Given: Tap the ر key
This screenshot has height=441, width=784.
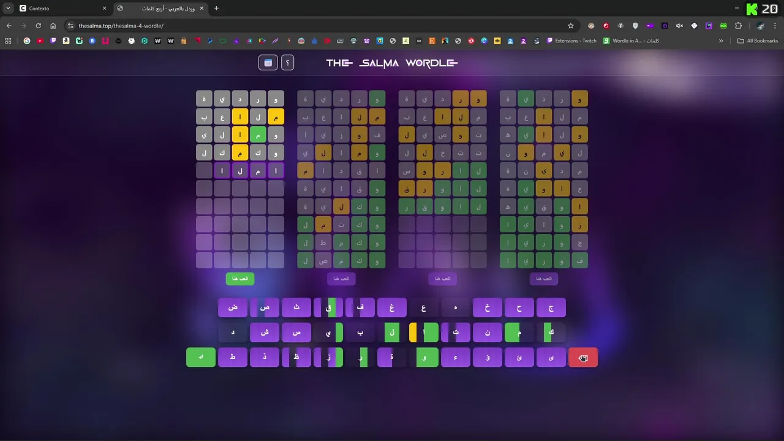Looking at the screenshot, I should [x=360, y=358].
